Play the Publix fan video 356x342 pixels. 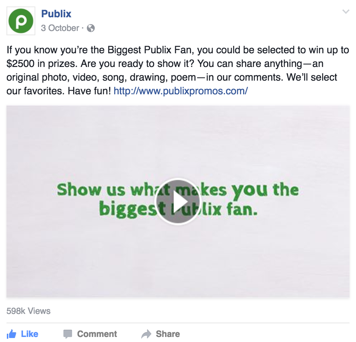pyautogui.click(x=178, y=201)
